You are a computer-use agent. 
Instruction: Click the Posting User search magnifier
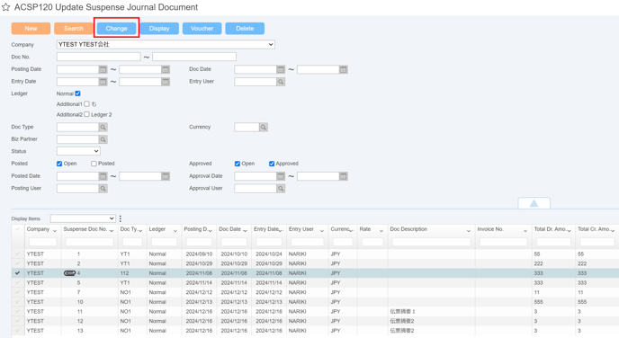click(103, 189)
